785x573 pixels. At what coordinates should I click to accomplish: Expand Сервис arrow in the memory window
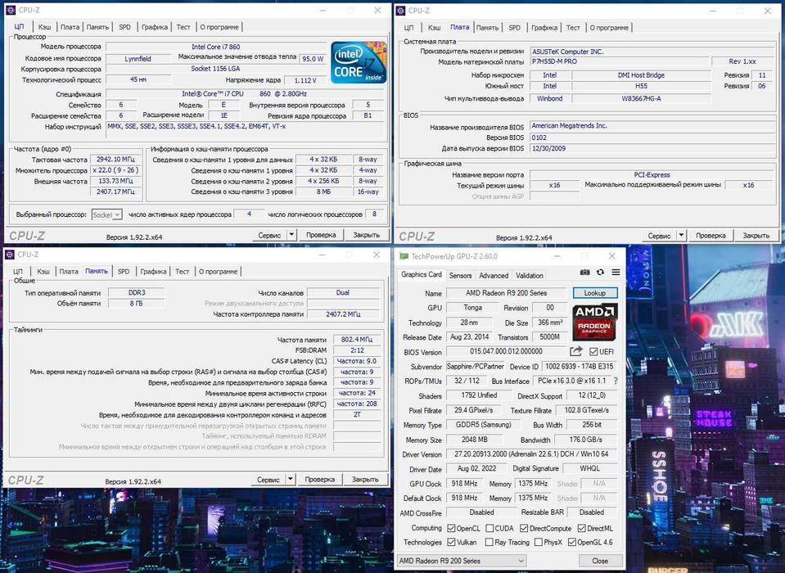[x=290, y=479]
